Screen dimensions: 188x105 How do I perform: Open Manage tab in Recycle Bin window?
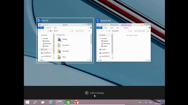coord(126,28)
